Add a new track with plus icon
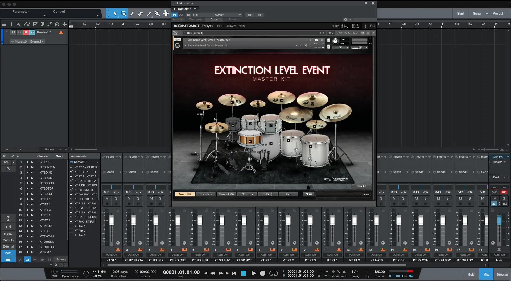The height and width of the screenshot is (281, 511). pyautogui.click(x=64, y=24)
